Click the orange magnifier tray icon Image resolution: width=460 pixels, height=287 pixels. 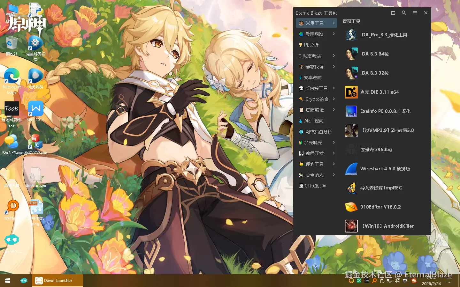click(x=374, y=281)
